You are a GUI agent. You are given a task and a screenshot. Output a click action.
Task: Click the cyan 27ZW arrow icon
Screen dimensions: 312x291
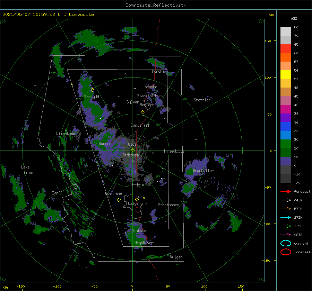(286, 218)
